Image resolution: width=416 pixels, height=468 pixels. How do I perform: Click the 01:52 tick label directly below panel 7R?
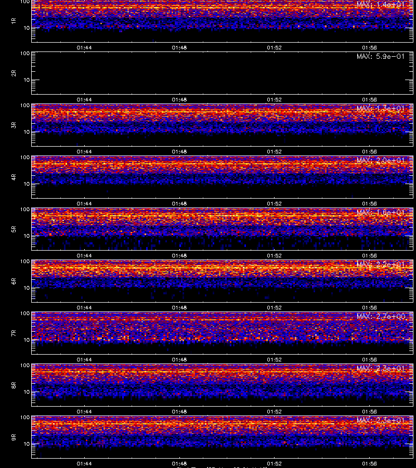tap(274, 360)
